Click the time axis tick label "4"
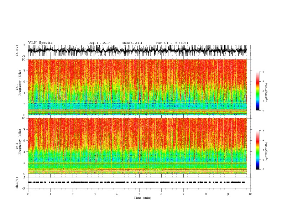 point(117,194)
